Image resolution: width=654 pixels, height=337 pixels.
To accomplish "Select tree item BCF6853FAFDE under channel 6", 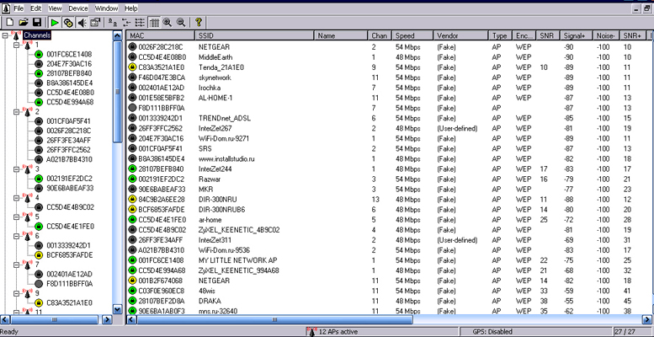I will [70, 254].
